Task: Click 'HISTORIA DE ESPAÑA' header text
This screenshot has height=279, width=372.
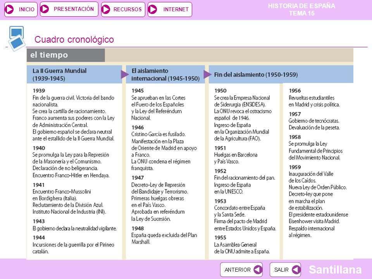Action: pos(301,6)
